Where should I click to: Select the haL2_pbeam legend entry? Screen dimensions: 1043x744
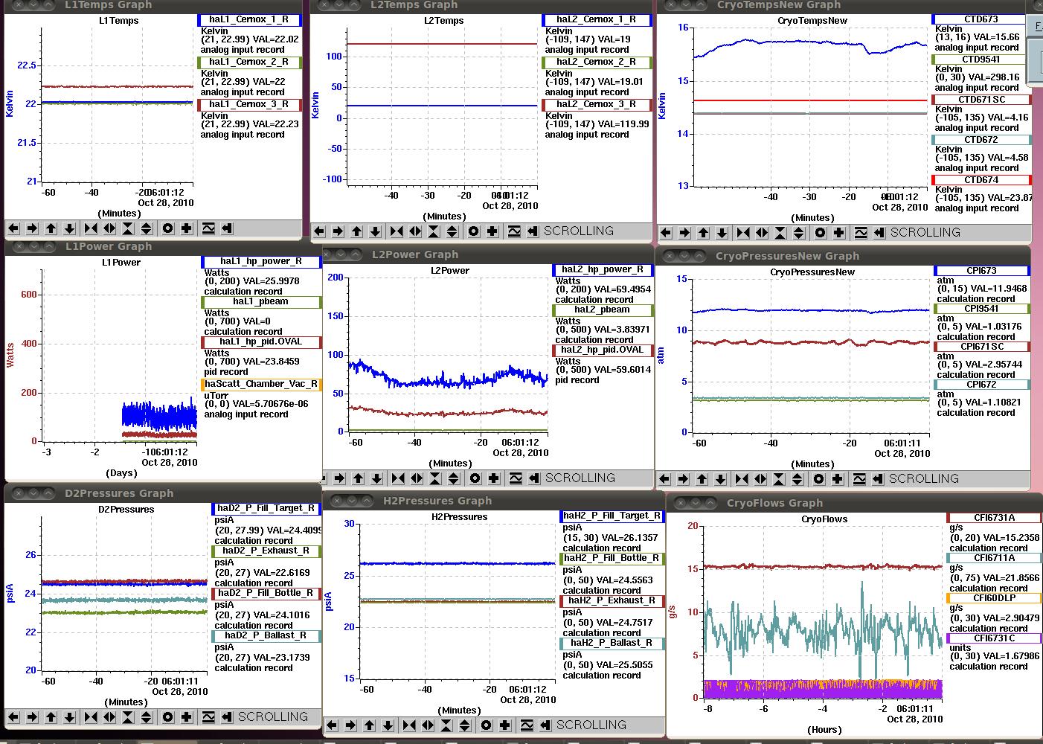pos(603,310)
